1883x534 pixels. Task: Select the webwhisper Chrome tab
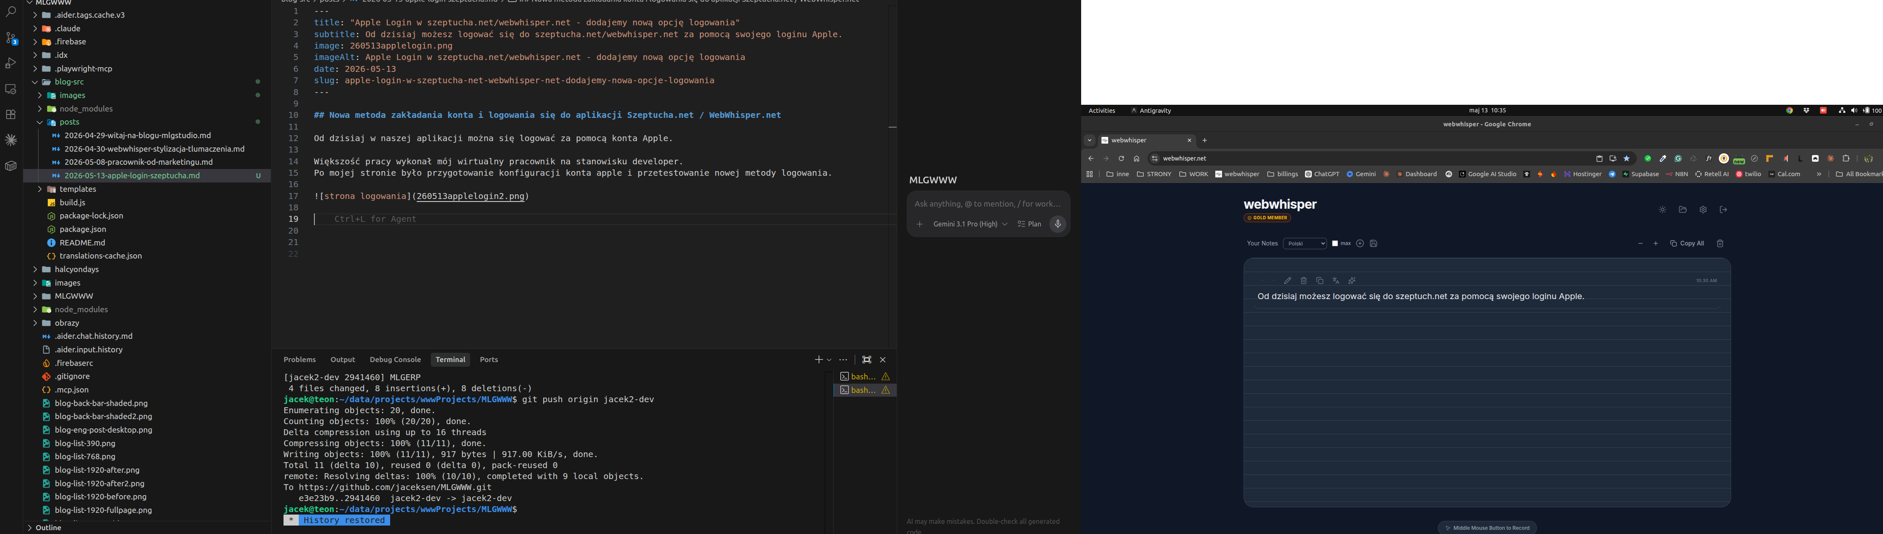tap(1146, 141)
